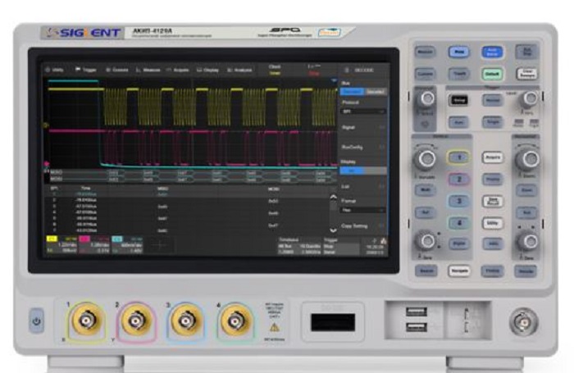
Task: Tap the cyan C3 channel info box
Action: tap(127, 245)
